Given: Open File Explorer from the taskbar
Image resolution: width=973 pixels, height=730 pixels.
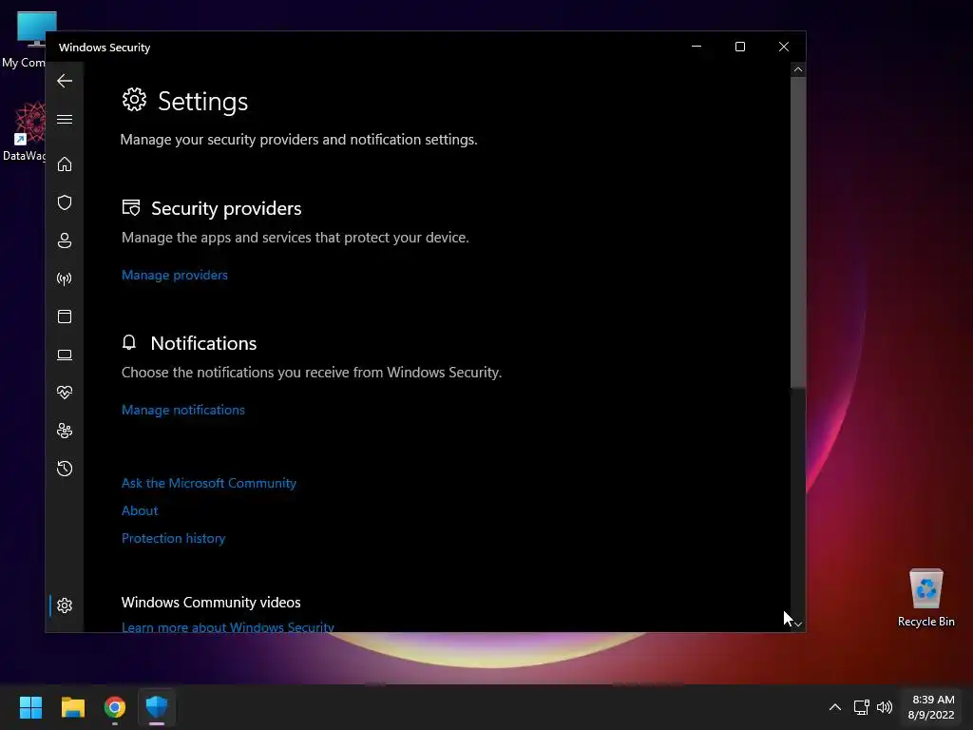Looking at the screenshot, I should [x=72, y=707].
